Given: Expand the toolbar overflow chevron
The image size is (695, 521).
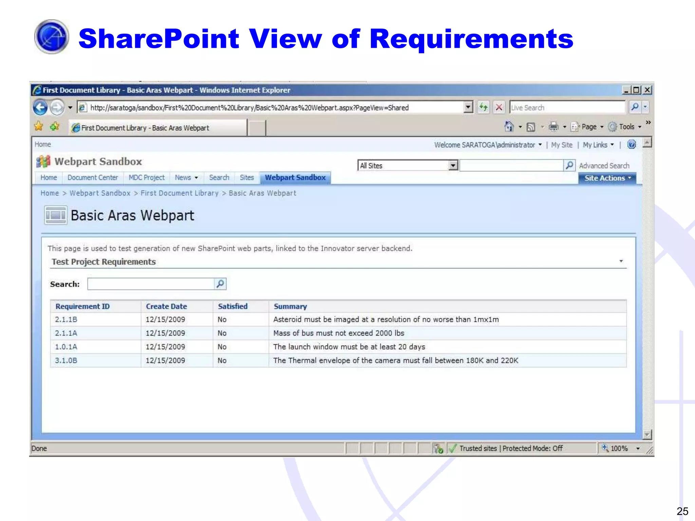Looking at the screenshot, I should tap(648, 122).
